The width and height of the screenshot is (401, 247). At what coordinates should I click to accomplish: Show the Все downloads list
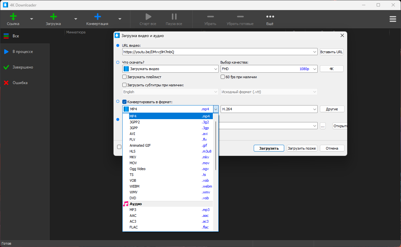(25, 36)
